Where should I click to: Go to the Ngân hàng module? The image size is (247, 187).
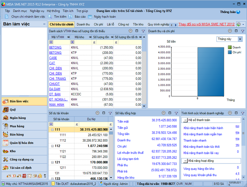[x=24, y=118]
